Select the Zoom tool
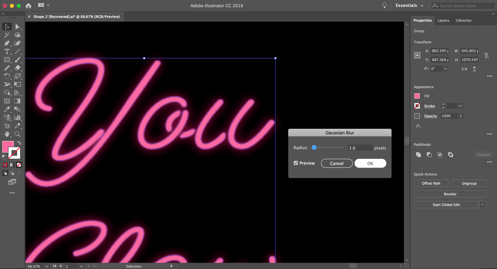Image resolution: width=497 pixels, height=269 pixels. (17, 133)
